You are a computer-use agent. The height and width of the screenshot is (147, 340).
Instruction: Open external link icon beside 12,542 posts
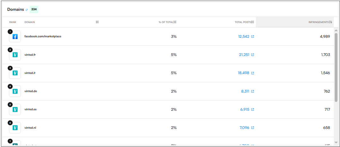(253, 37)
